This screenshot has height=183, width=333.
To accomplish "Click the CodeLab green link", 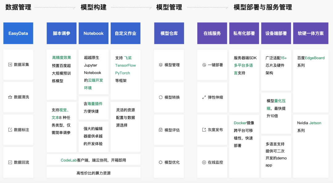I will click(x=69, y=160).
